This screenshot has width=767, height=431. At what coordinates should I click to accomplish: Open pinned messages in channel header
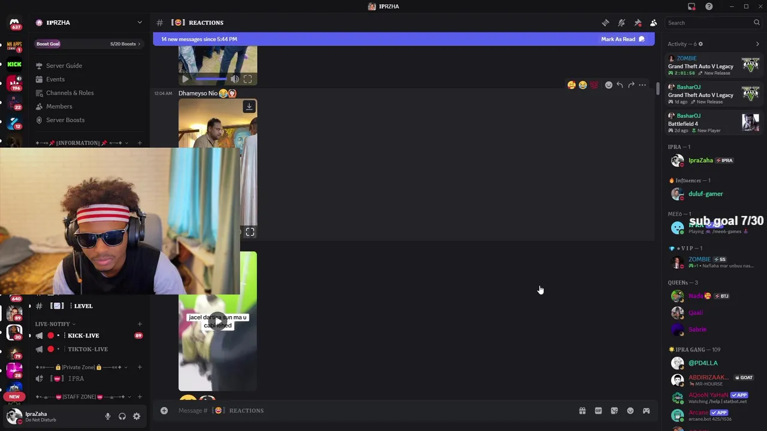tap(638, 23)
